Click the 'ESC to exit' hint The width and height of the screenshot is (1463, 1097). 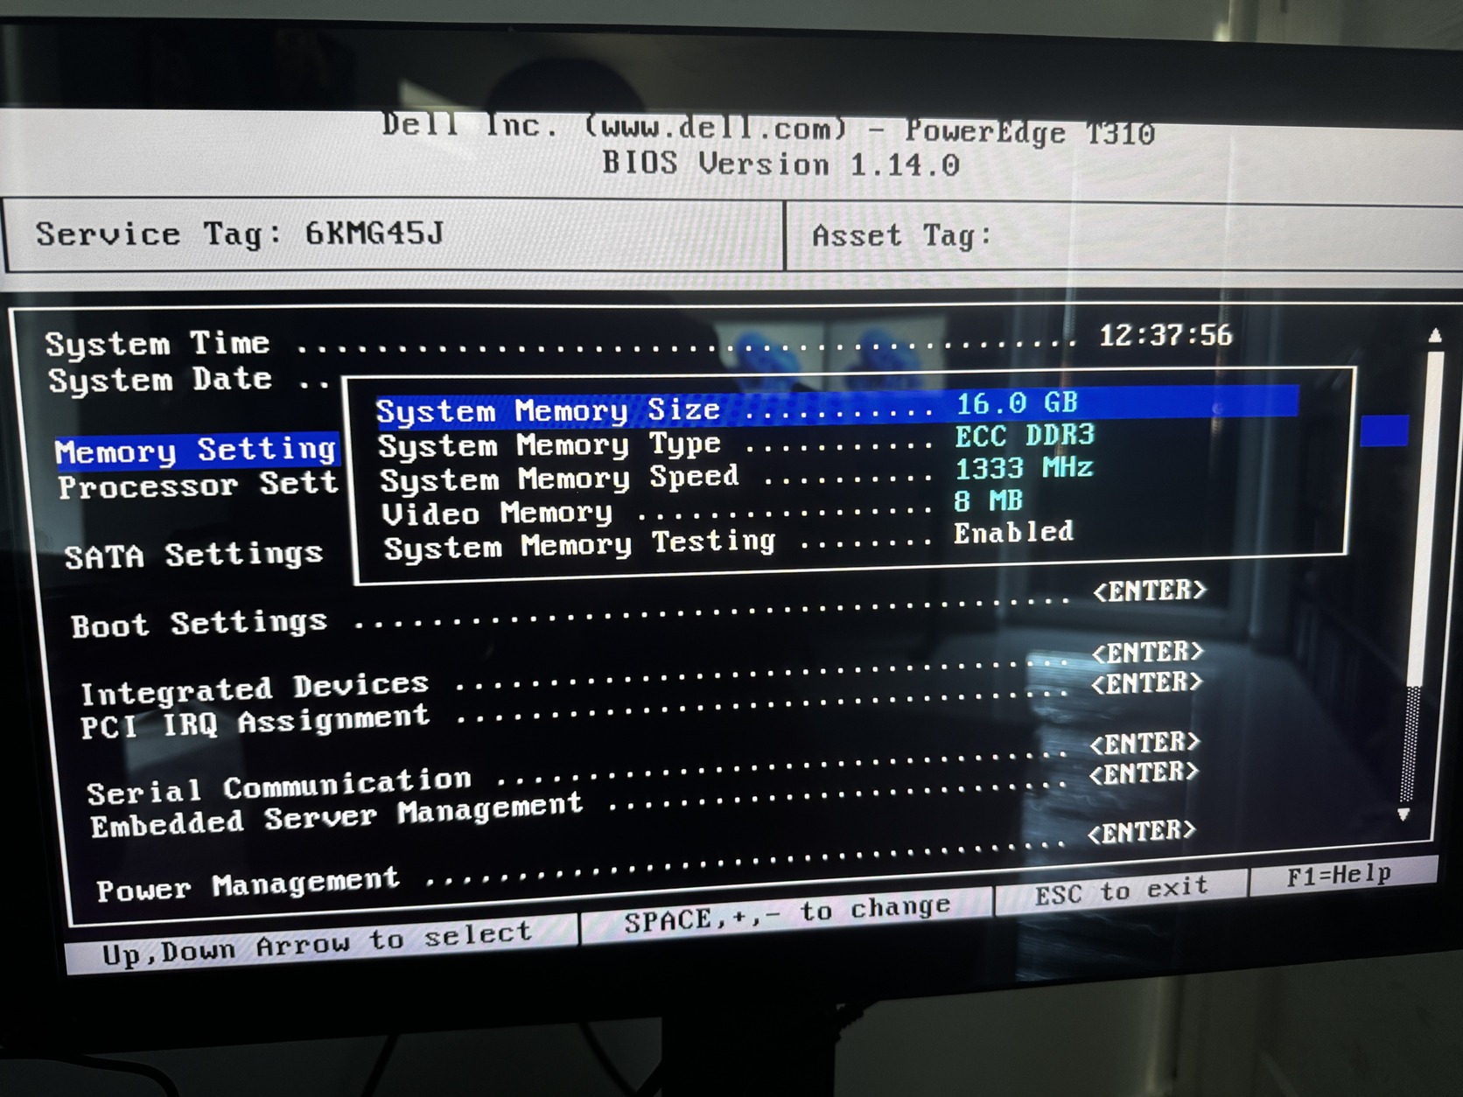click(x=1121, y=891)
